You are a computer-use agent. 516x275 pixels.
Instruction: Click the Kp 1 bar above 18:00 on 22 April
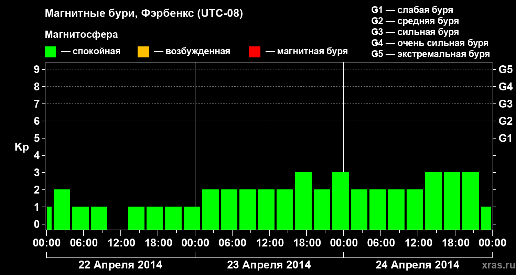coord(155,218)
